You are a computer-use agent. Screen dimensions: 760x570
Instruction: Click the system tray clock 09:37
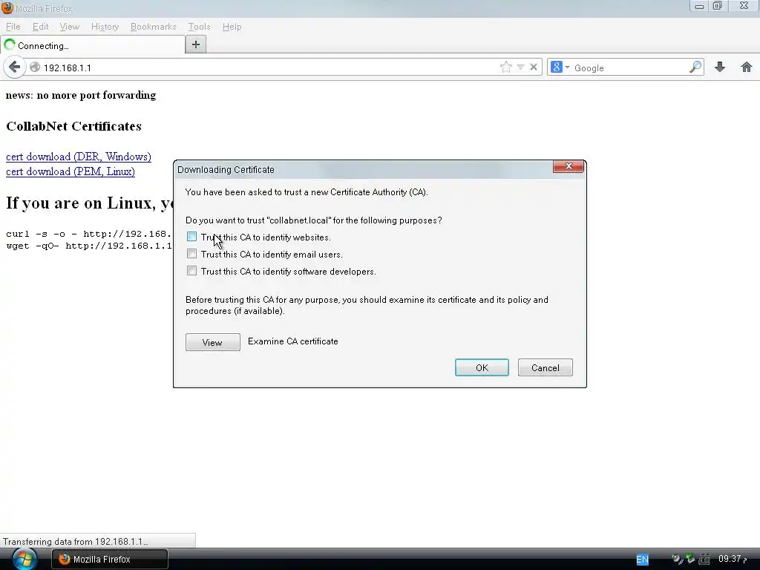733,559
